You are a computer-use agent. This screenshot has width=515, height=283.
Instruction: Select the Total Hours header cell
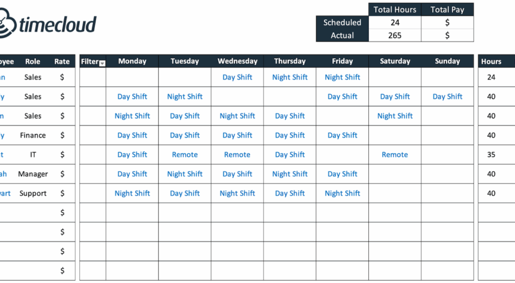tap(395, 9)
